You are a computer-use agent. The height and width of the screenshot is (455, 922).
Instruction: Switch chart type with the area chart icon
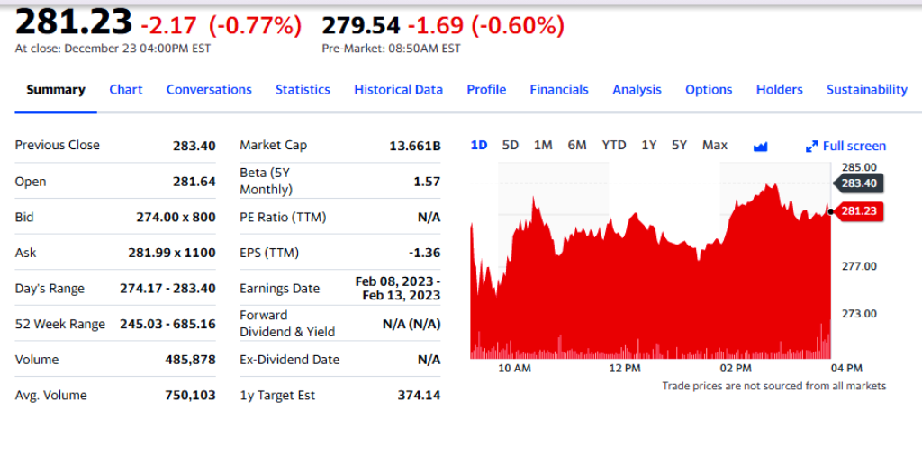760,147
